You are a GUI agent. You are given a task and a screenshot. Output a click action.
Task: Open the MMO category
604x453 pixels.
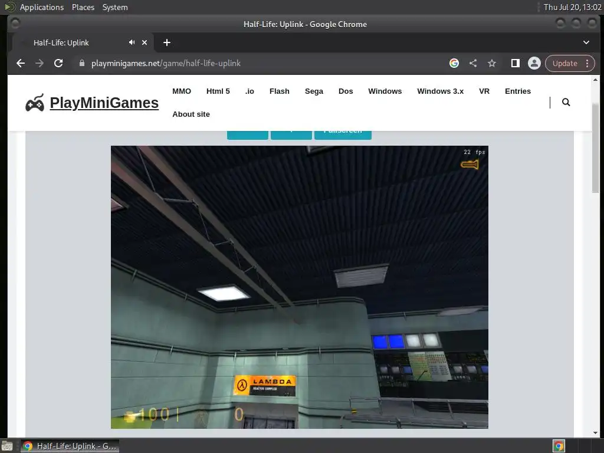tap(182, 91)
